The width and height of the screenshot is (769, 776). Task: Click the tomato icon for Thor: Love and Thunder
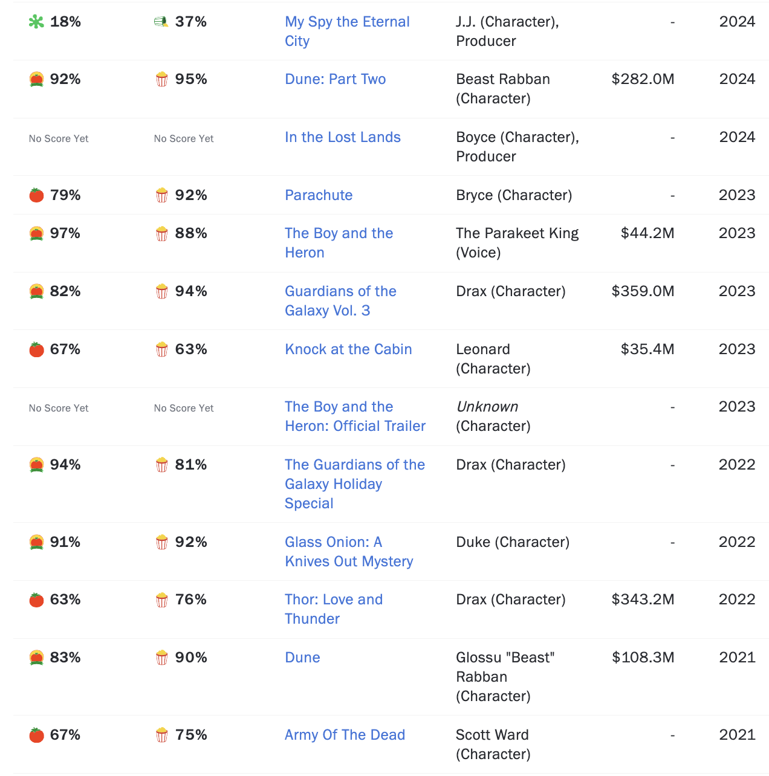[x=36, y=600]
